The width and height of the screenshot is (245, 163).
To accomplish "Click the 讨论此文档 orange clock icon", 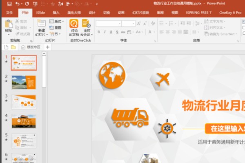I will pos(74,24).
